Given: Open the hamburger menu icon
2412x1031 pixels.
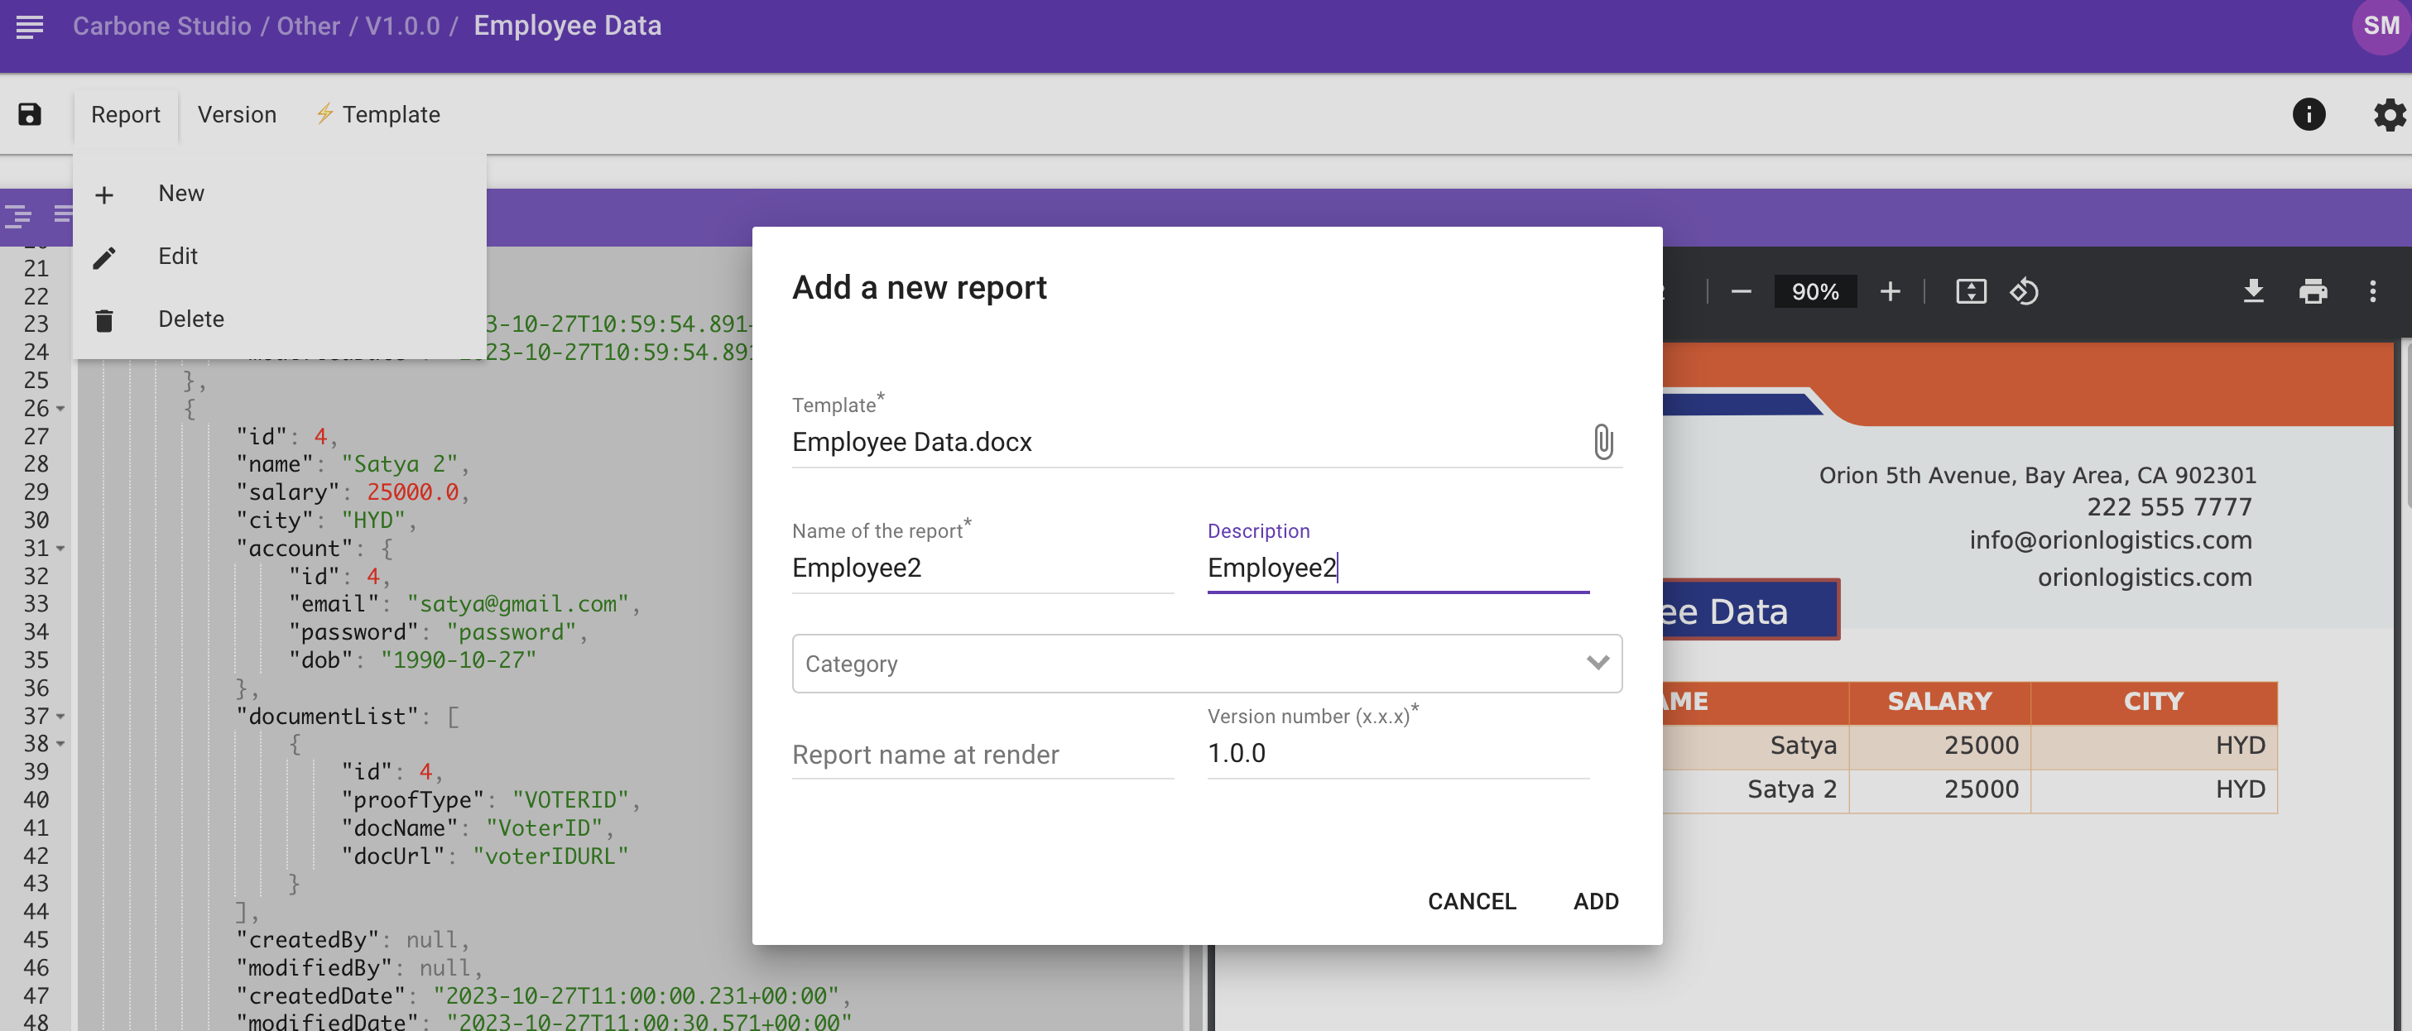Looking at the screenshot, I should point(30,26).
